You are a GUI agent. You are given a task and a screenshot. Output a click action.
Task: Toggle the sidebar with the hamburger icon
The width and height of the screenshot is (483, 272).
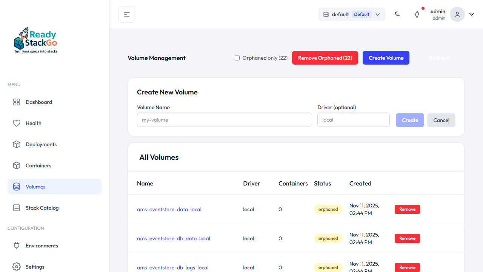126,14
